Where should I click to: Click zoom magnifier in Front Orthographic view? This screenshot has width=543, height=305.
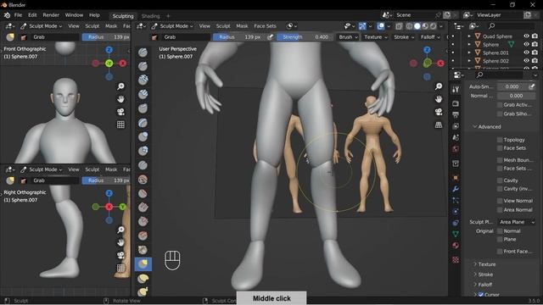120,86
